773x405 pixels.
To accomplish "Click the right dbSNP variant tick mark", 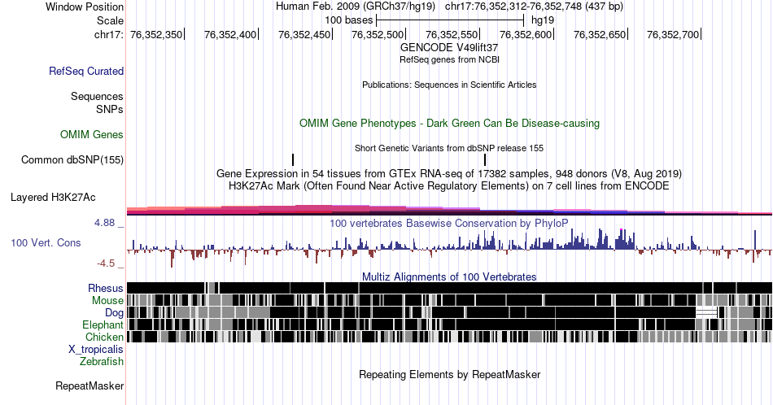I will [485, 159].
